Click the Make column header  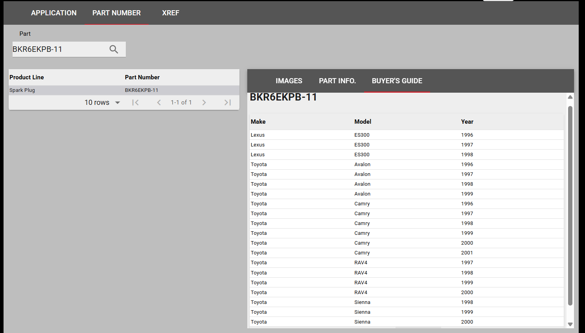[258, 122]
